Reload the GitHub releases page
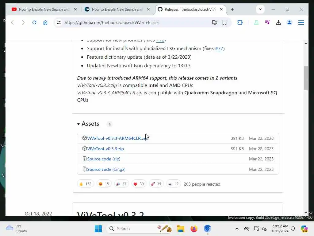 (x=34, y=22)
